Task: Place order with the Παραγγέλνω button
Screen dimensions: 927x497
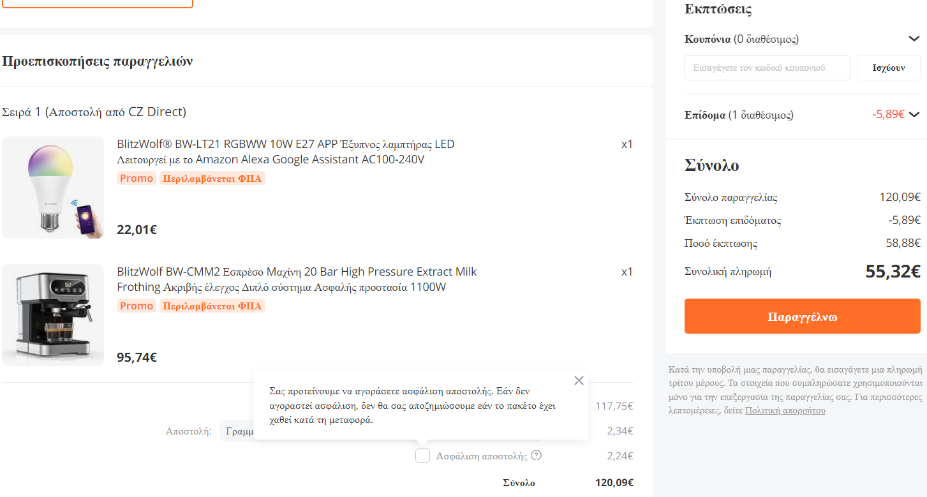Action: tap(803, 316)
